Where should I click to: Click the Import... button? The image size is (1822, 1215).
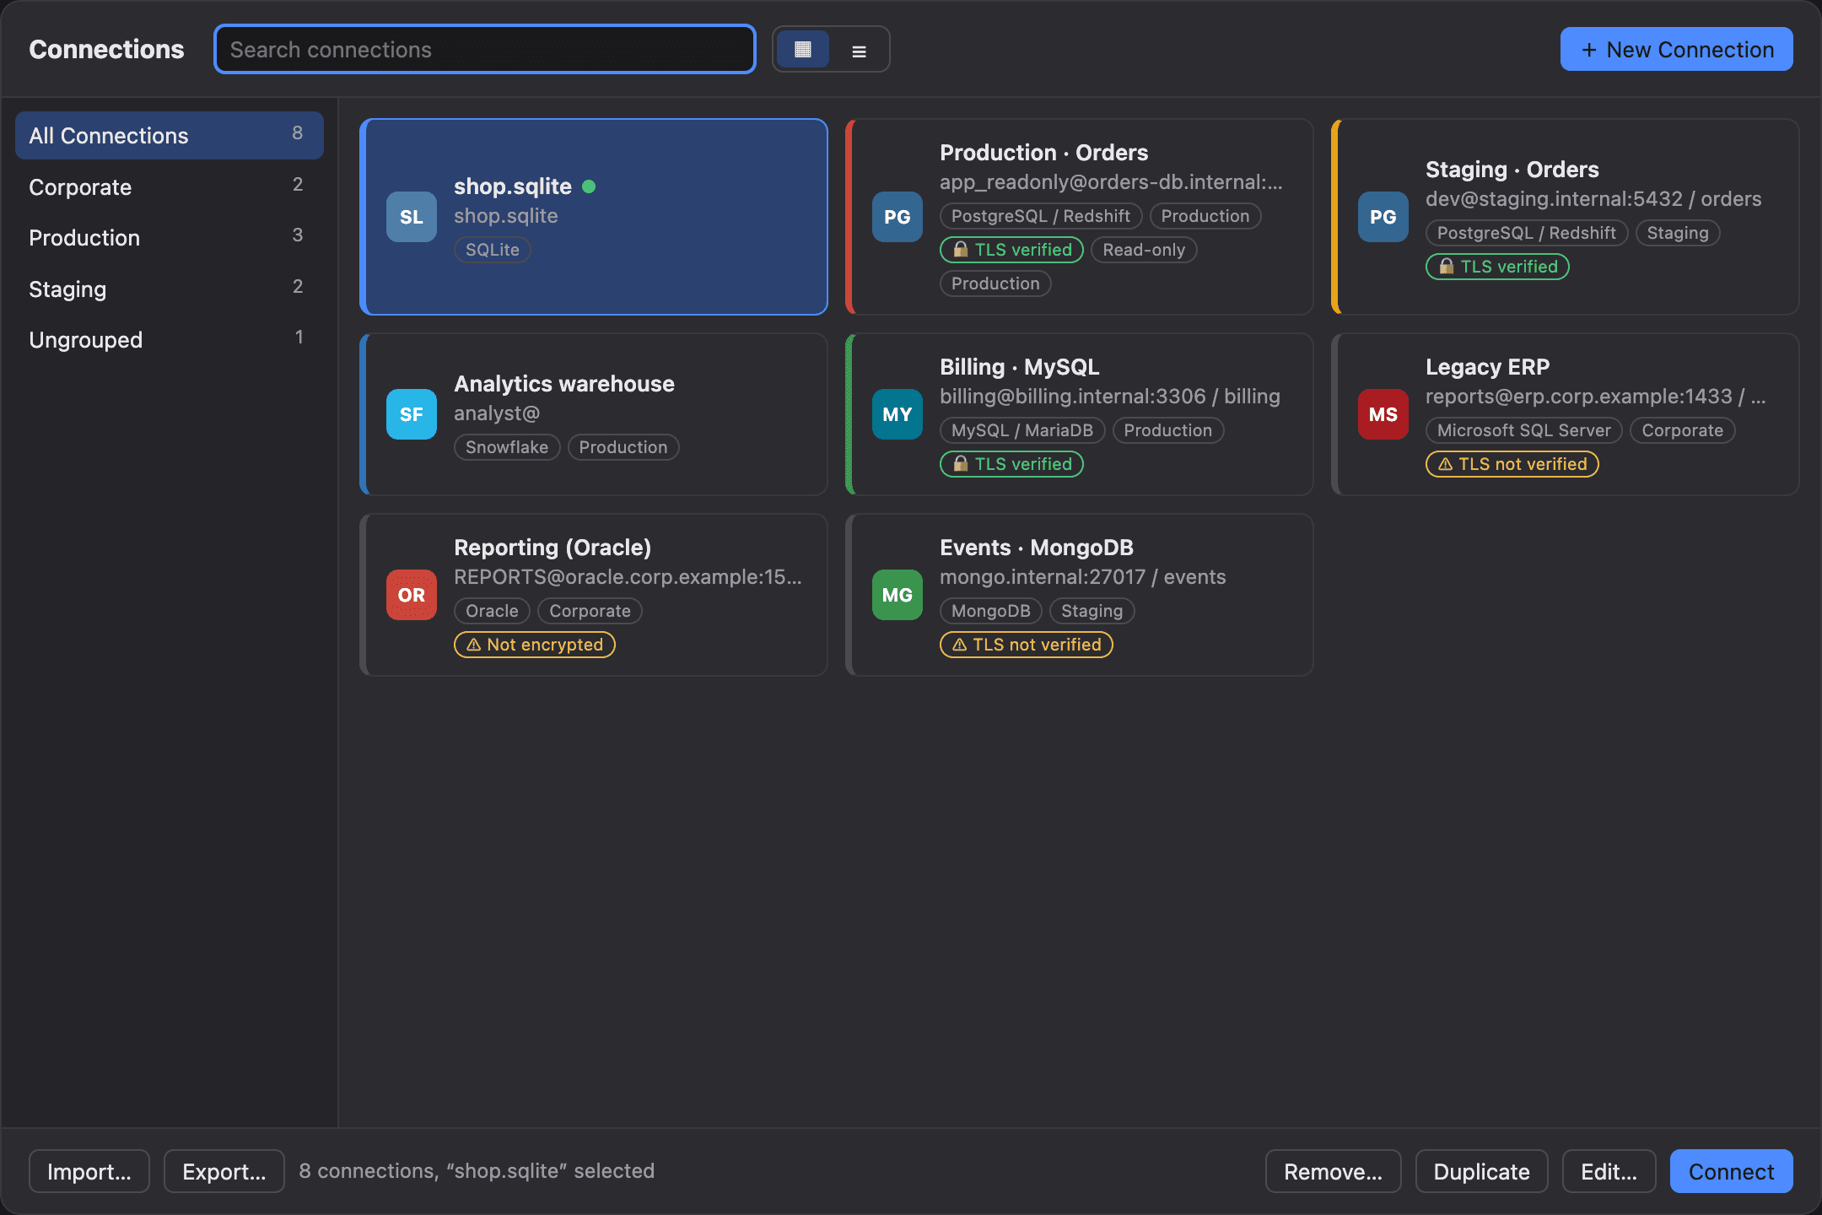(89, 1171)
